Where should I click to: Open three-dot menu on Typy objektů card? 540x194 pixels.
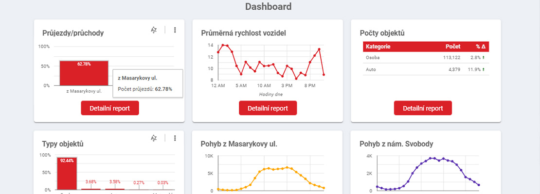pyautogui.click(x=175, y=138)
